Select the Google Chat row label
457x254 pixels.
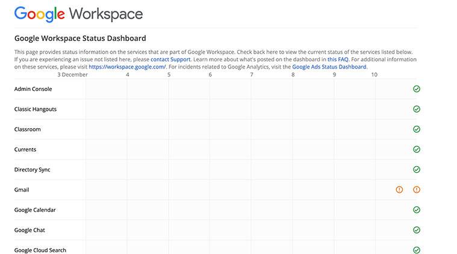pyautogui.click(x=30, y=230)
